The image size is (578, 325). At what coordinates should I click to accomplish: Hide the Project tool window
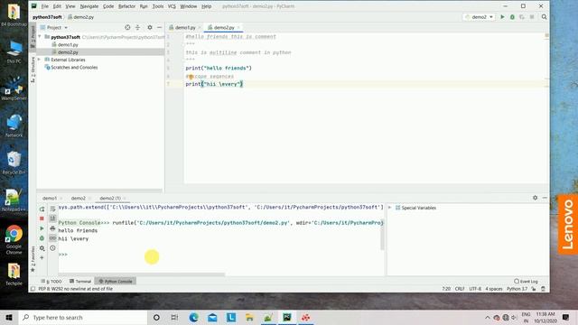click(159, 27)
